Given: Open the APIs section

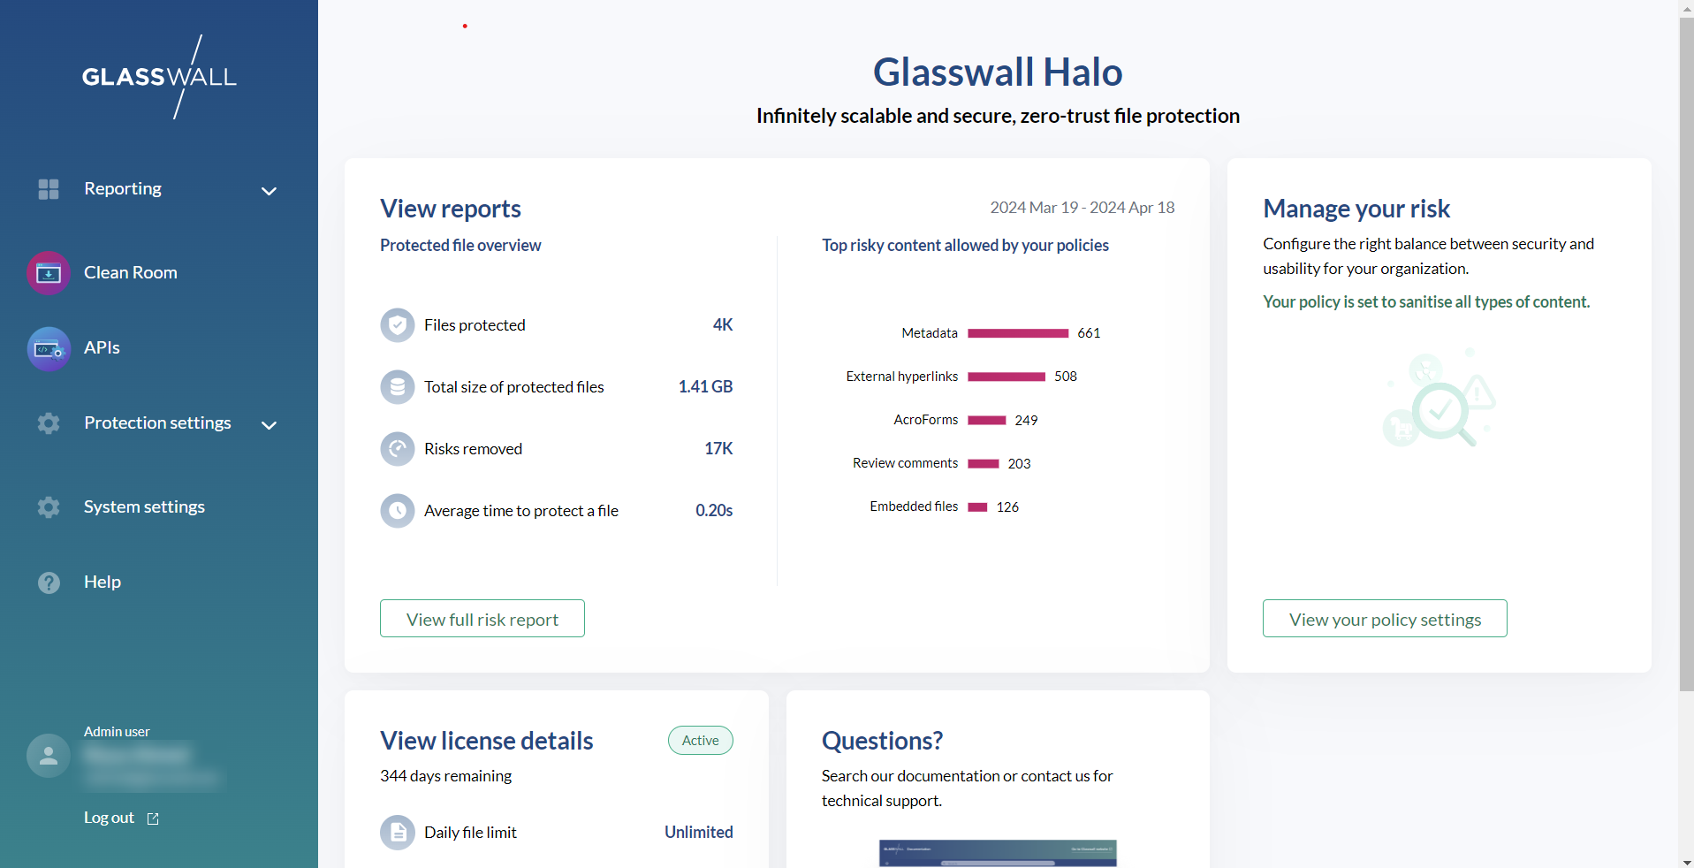Looking at the screenshot, I should tap(102, 347).
